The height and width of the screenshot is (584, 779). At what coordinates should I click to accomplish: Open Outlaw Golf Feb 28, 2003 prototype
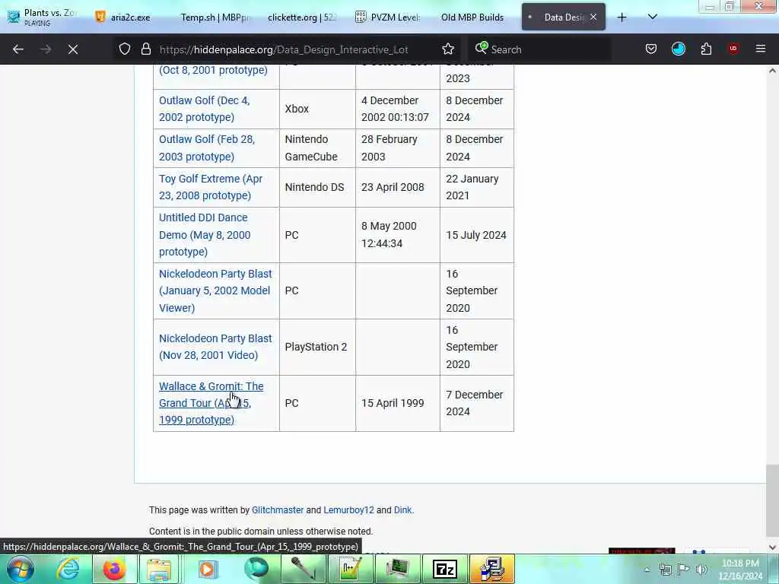click(207, 148)
